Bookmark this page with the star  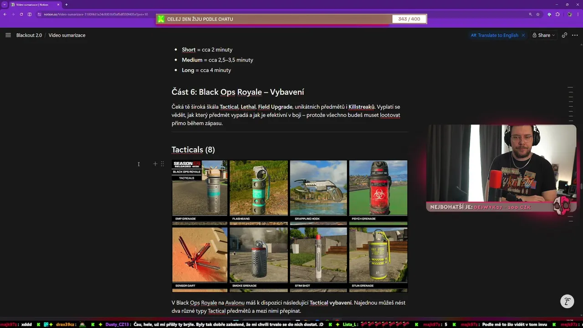(x=538, y=14)
